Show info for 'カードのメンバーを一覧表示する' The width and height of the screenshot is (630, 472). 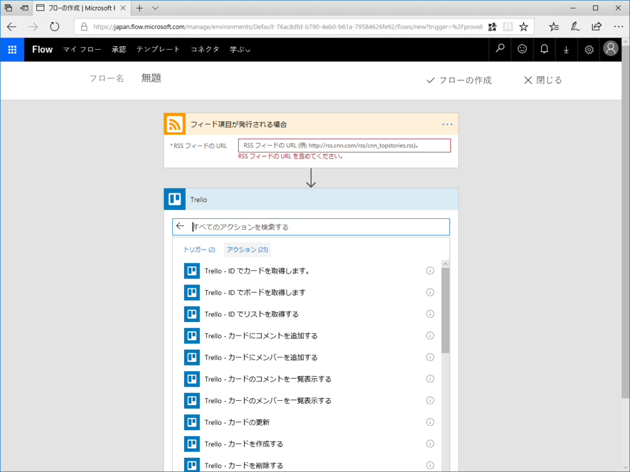[430, 401]
